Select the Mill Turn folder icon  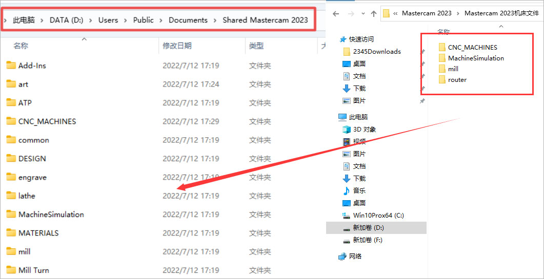[11, 270]
